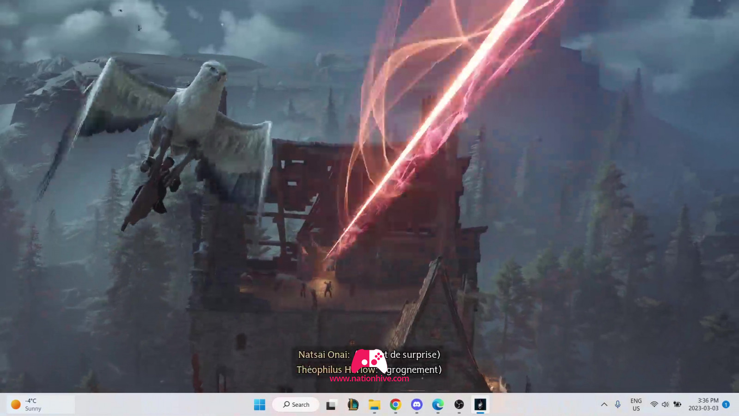Click the battery status tray icon
This screenshot has height=416, width=739.
677,404
